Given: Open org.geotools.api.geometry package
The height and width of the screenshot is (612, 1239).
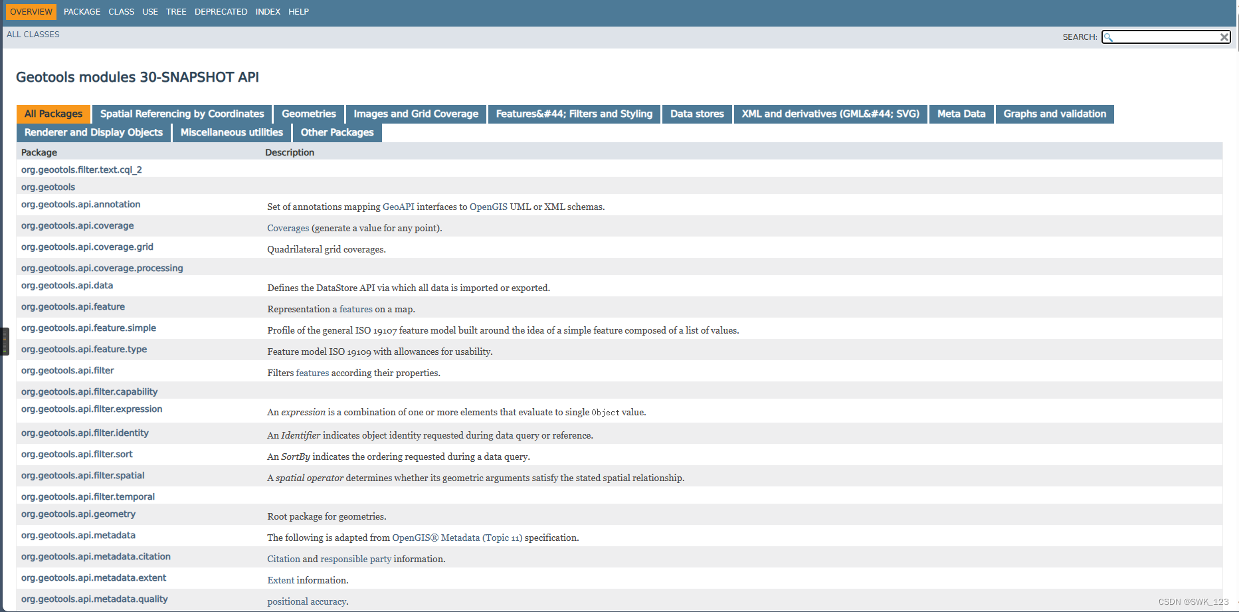Looking at the screenshot, I should [x=78, y=514].
